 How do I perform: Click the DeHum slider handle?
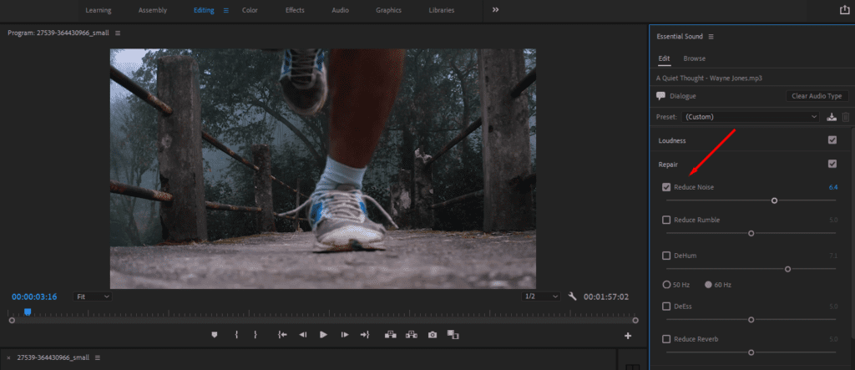[787, 268]
